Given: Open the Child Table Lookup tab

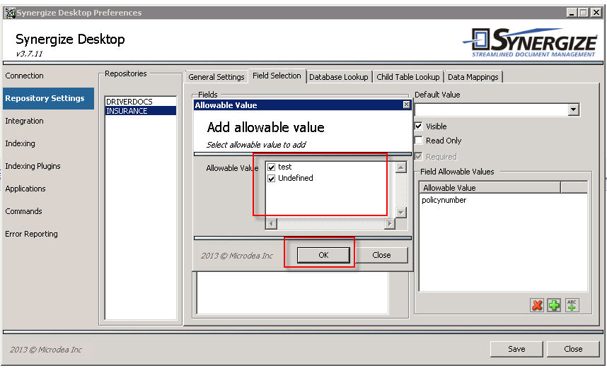Looking at the screenshot, I should pos(408,77).
